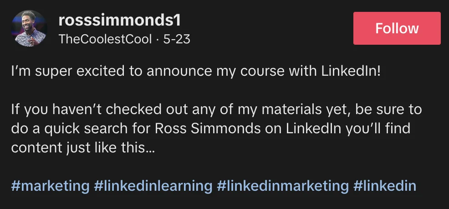
Task: Click the "If you haven't checked out" line
Action: (216, 111)
